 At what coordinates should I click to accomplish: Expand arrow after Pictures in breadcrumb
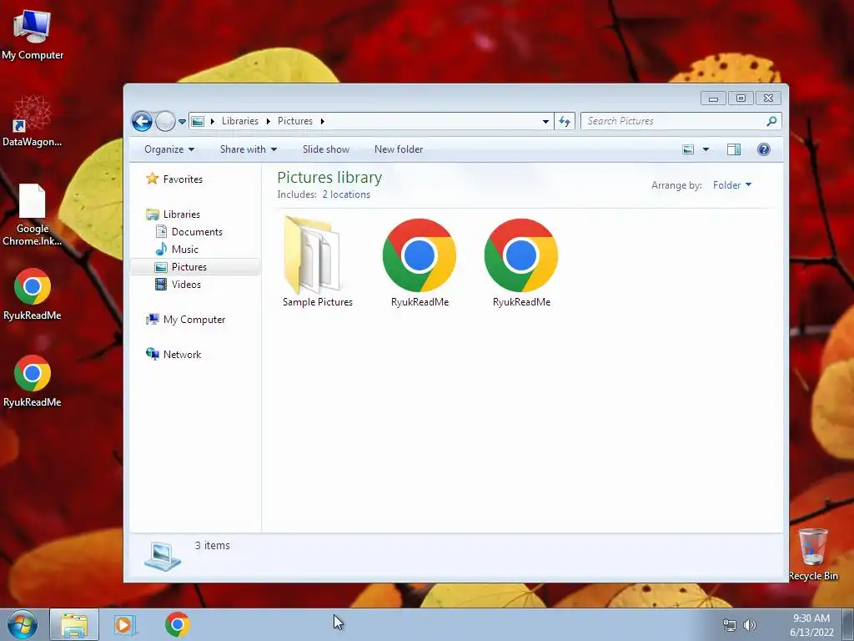323,121
